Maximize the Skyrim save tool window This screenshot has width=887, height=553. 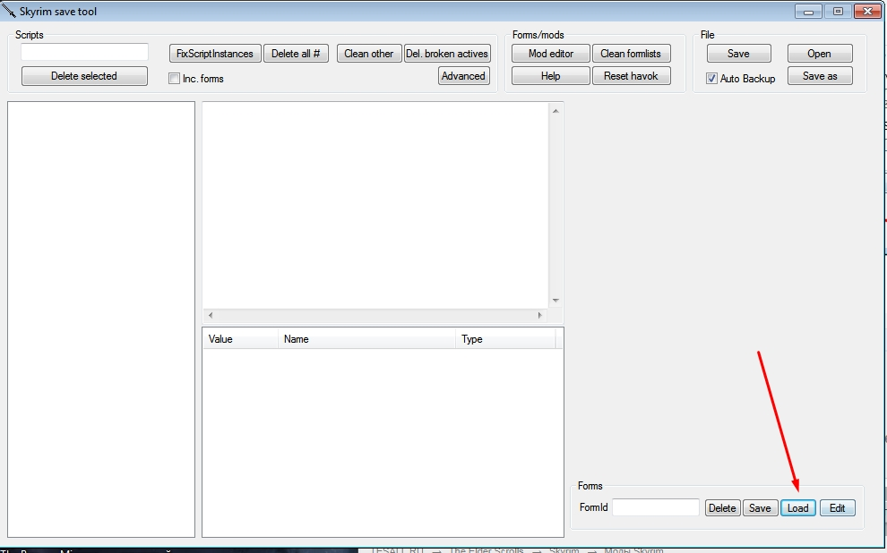839,12
